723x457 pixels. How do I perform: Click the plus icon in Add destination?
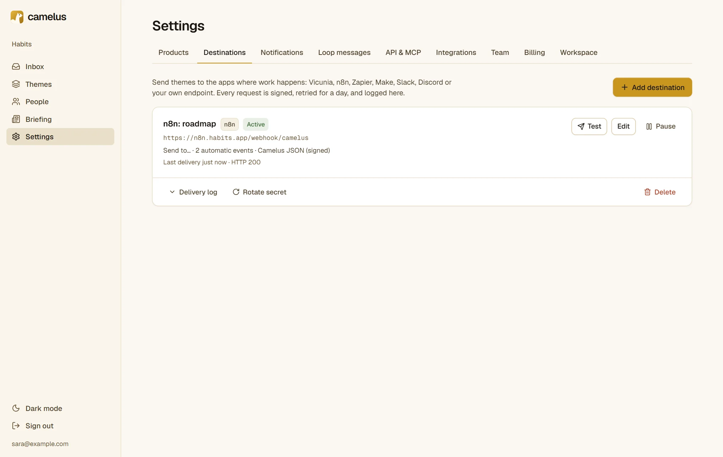point(624,87)
